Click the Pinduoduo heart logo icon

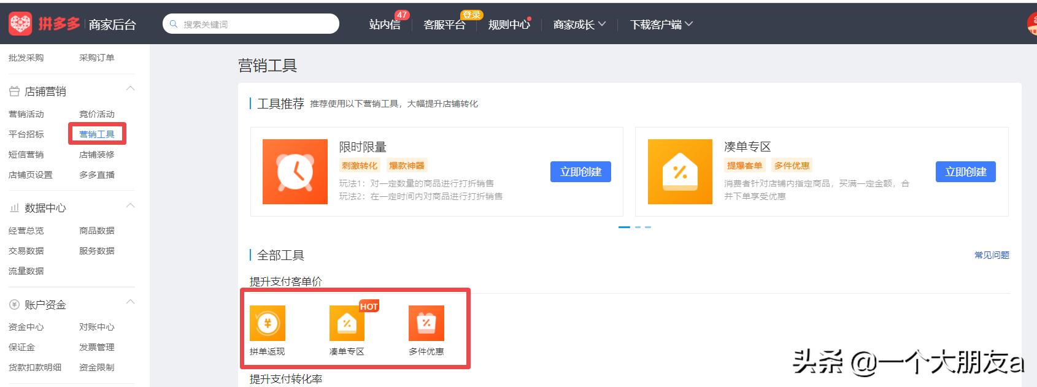(20, 24)
